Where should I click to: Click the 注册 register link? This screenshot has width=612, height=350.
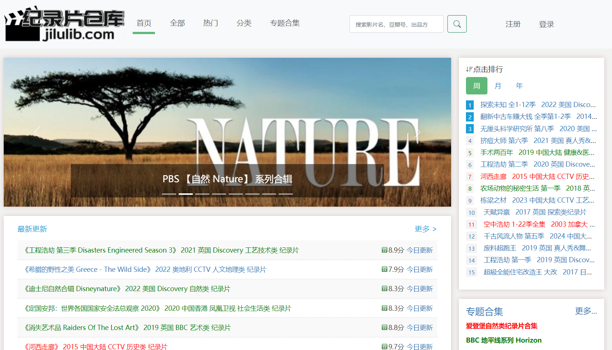click(513, 24)
